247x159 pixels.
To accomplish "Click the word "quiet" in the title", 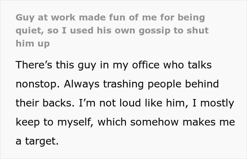I will [29, 31].
